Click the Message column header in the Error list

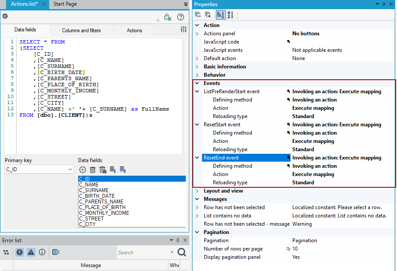[x=91, y=265]
